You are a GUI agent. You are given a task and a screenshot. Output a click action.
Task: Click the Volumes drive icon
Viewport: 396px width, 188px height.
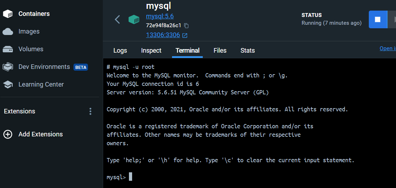pyautogui.click(x=8, y=49)
